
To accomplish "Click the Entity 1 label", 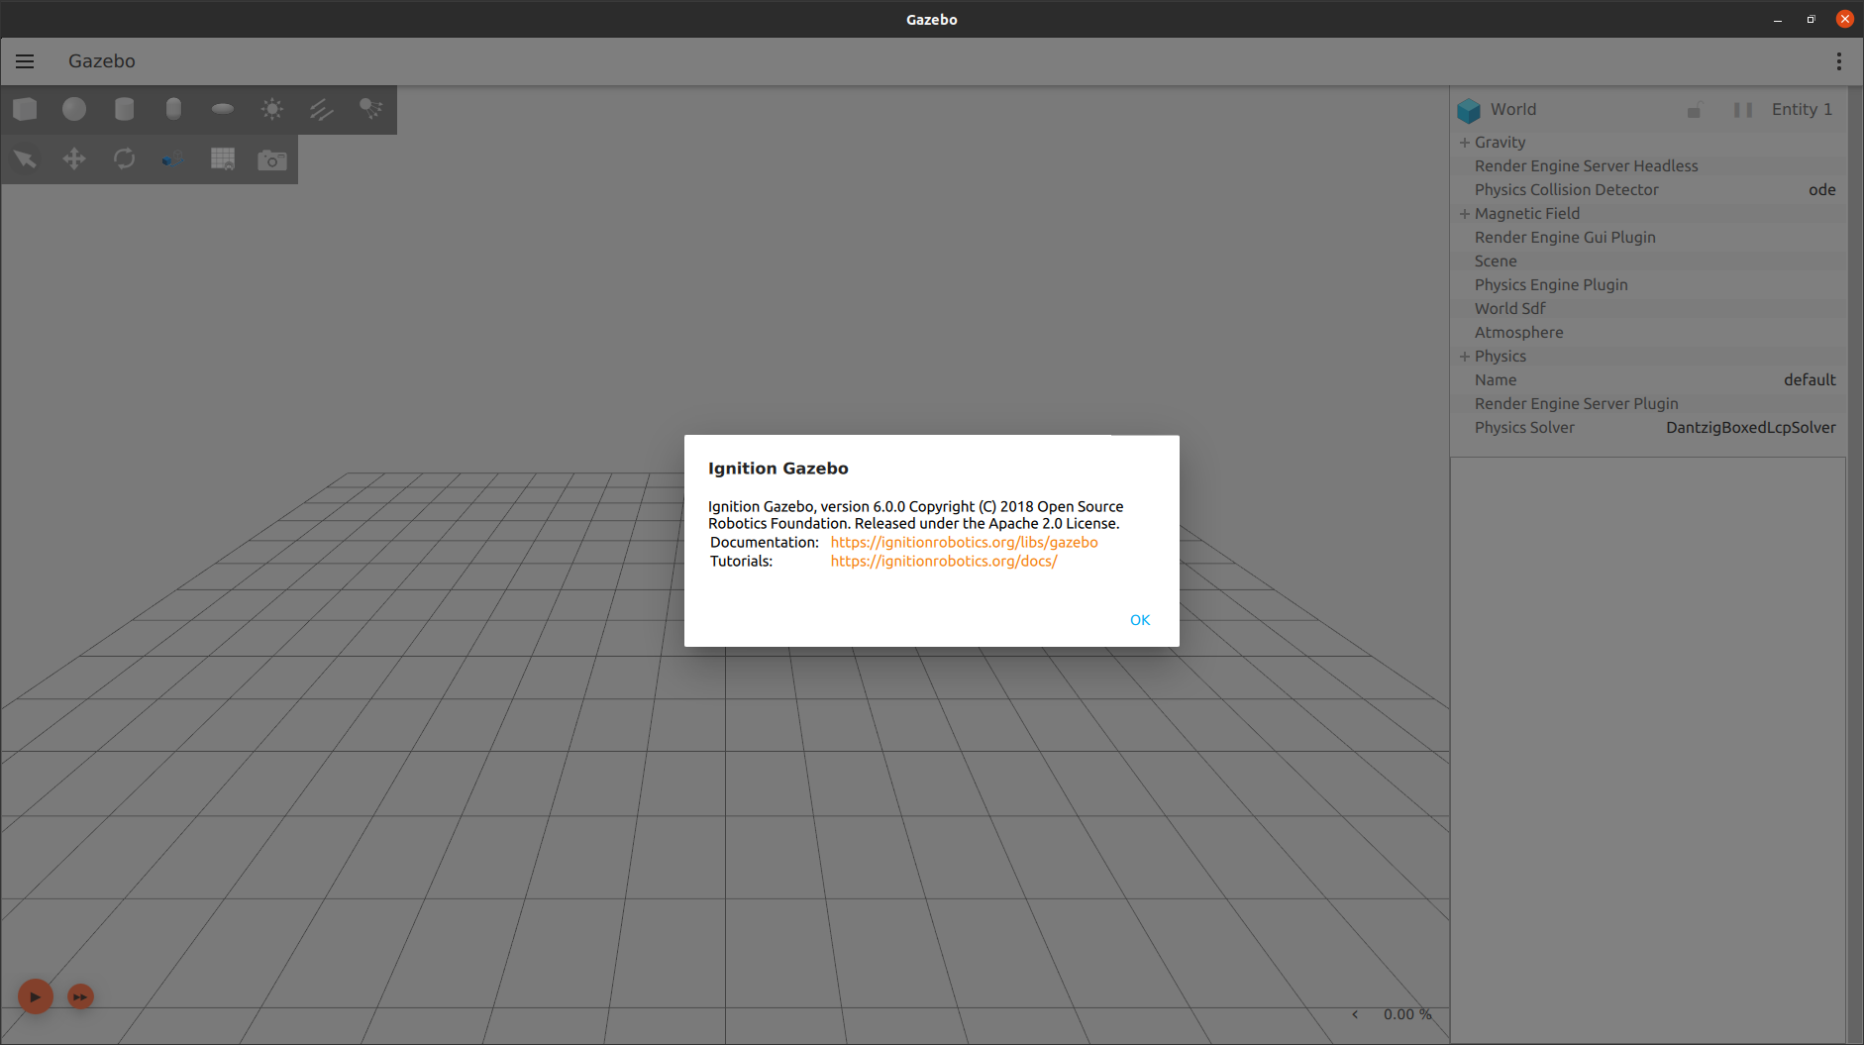I will [1802, 110].
